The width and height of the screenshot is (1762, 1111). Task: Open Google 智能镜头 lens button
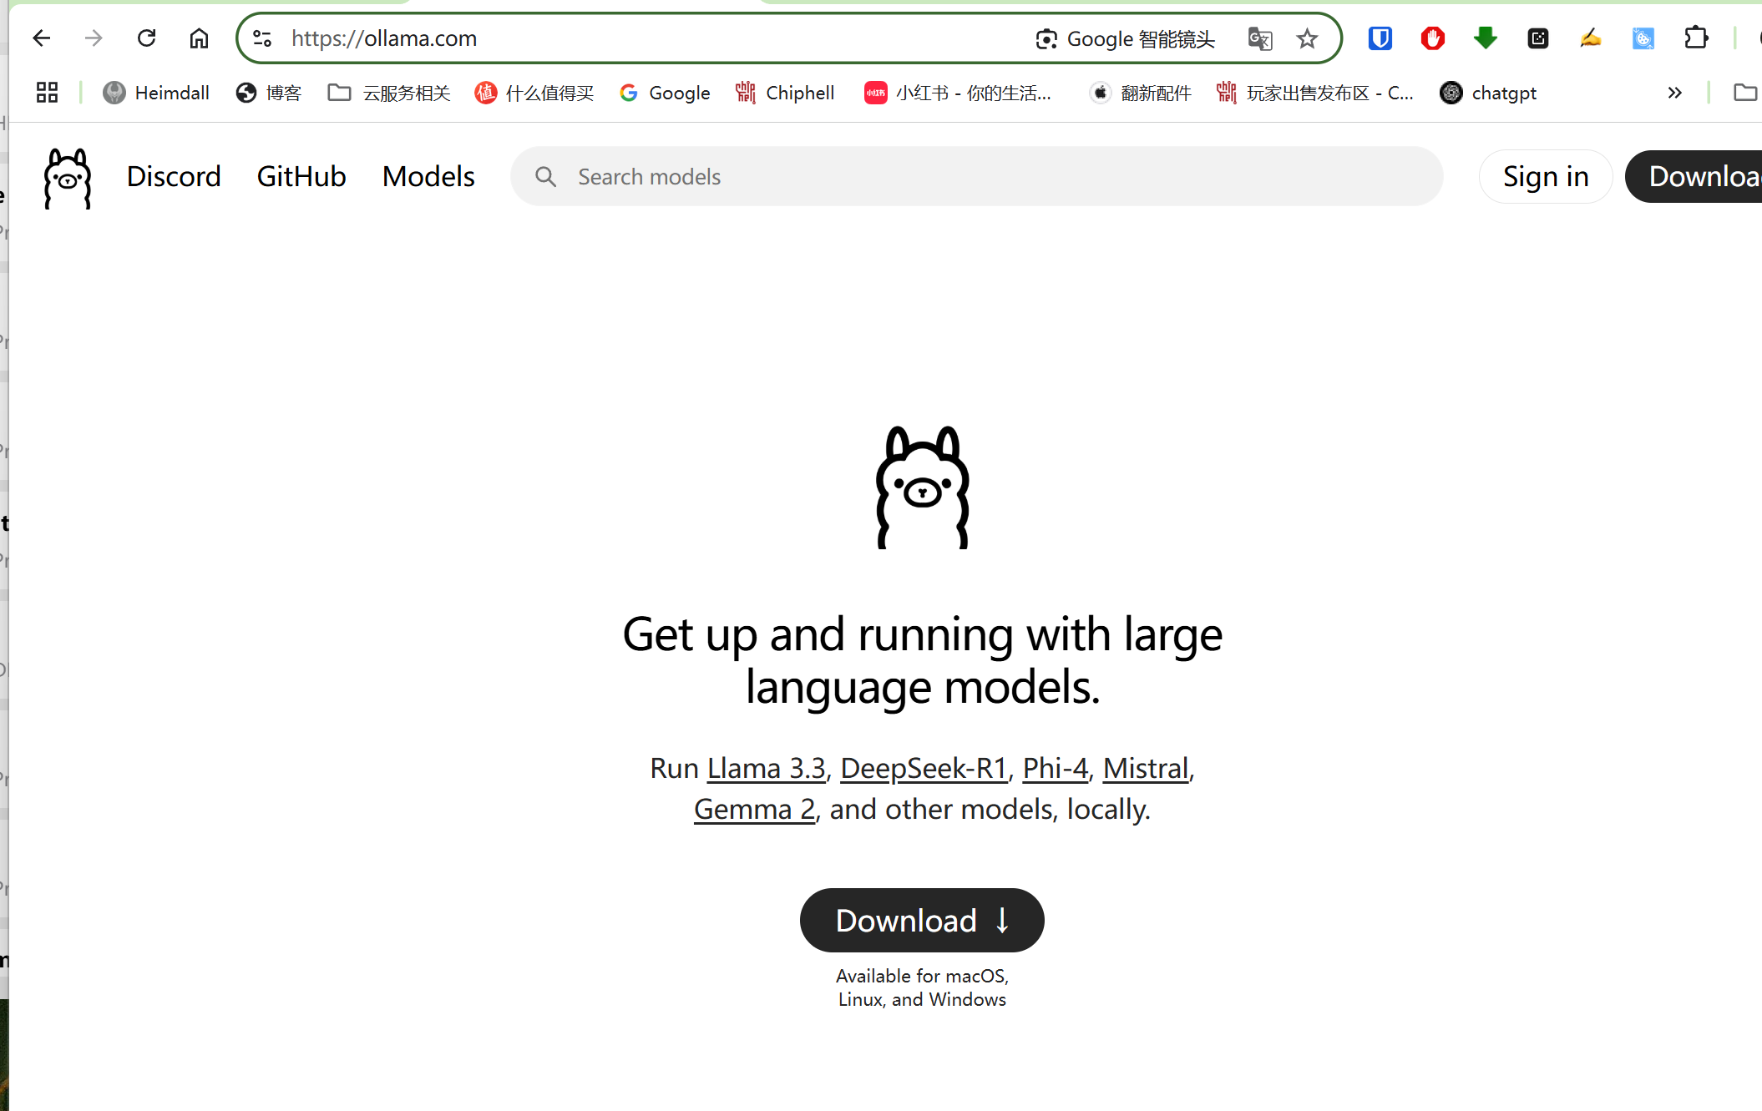(x=1125, y=38)
